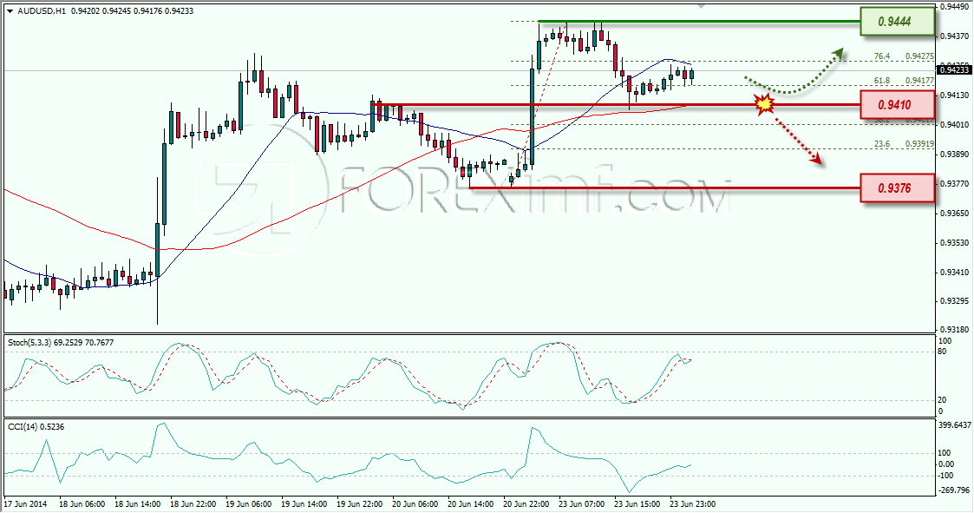This screenshot has height=513, width=974.
Task: Click price axis value 0.93530
Action: pyautogui.click(x=953, y=242)
